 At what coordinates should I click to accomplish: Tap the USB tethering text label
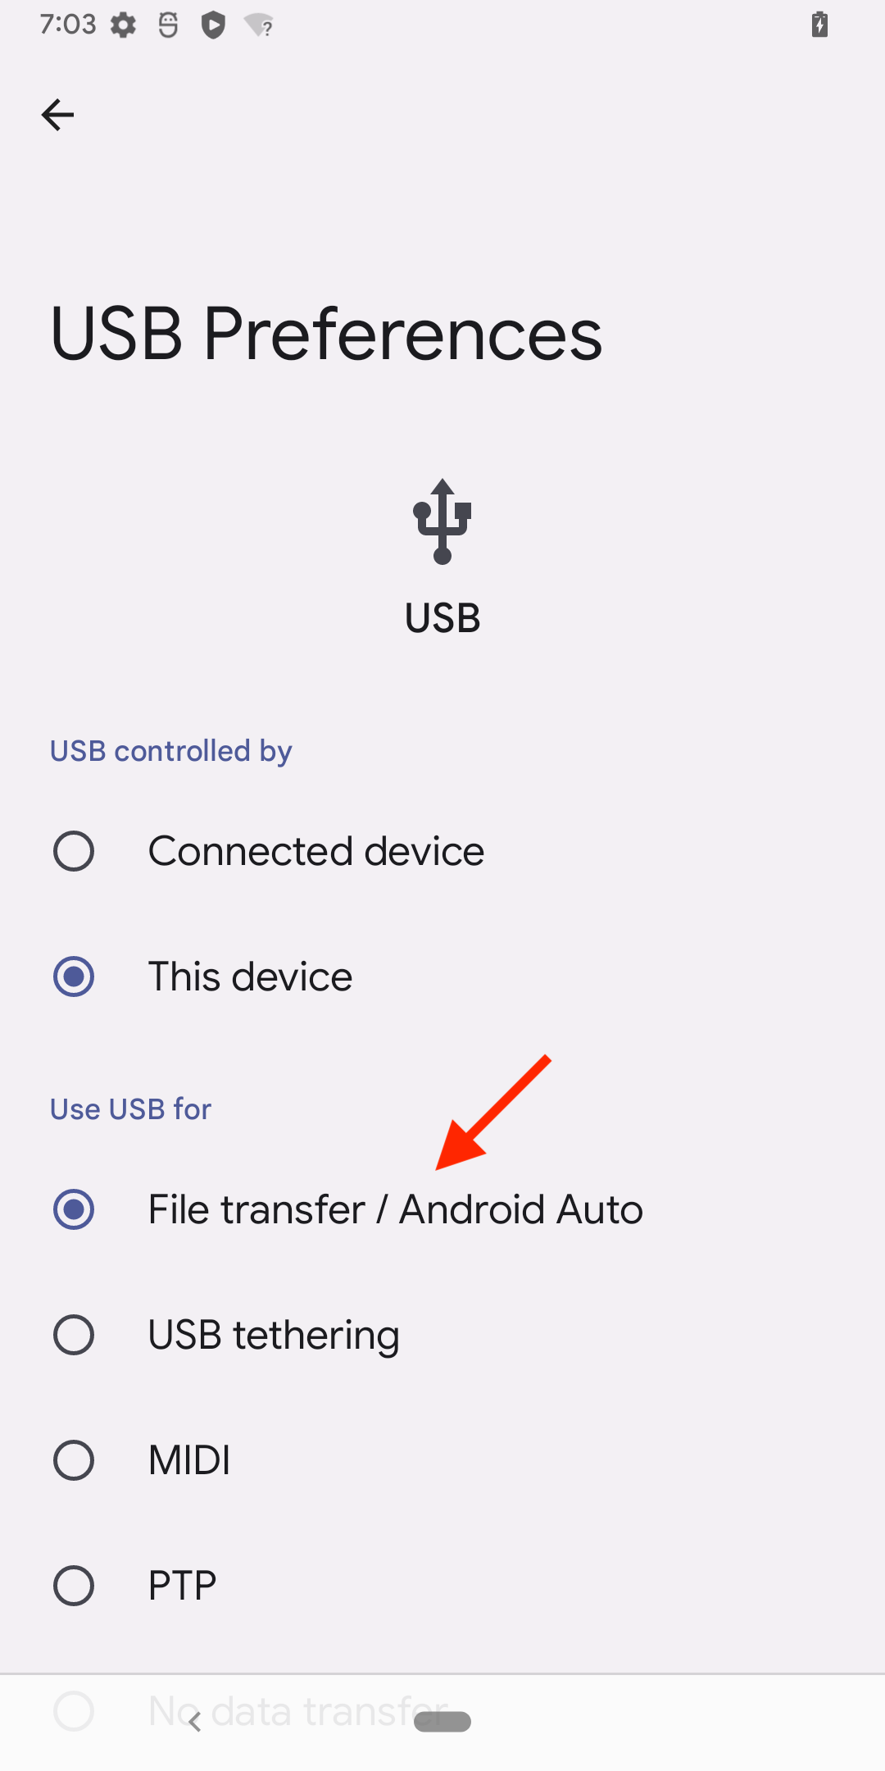274,1336
